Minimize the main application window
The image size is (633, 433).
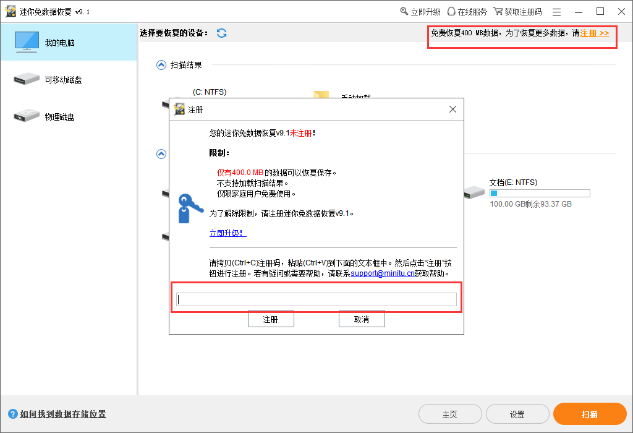579,12
